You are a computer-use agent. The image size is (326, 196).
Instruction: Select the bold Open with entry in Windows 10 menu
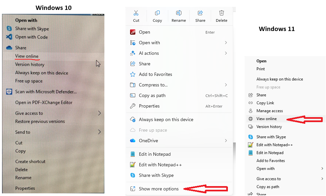coord(26,20)
